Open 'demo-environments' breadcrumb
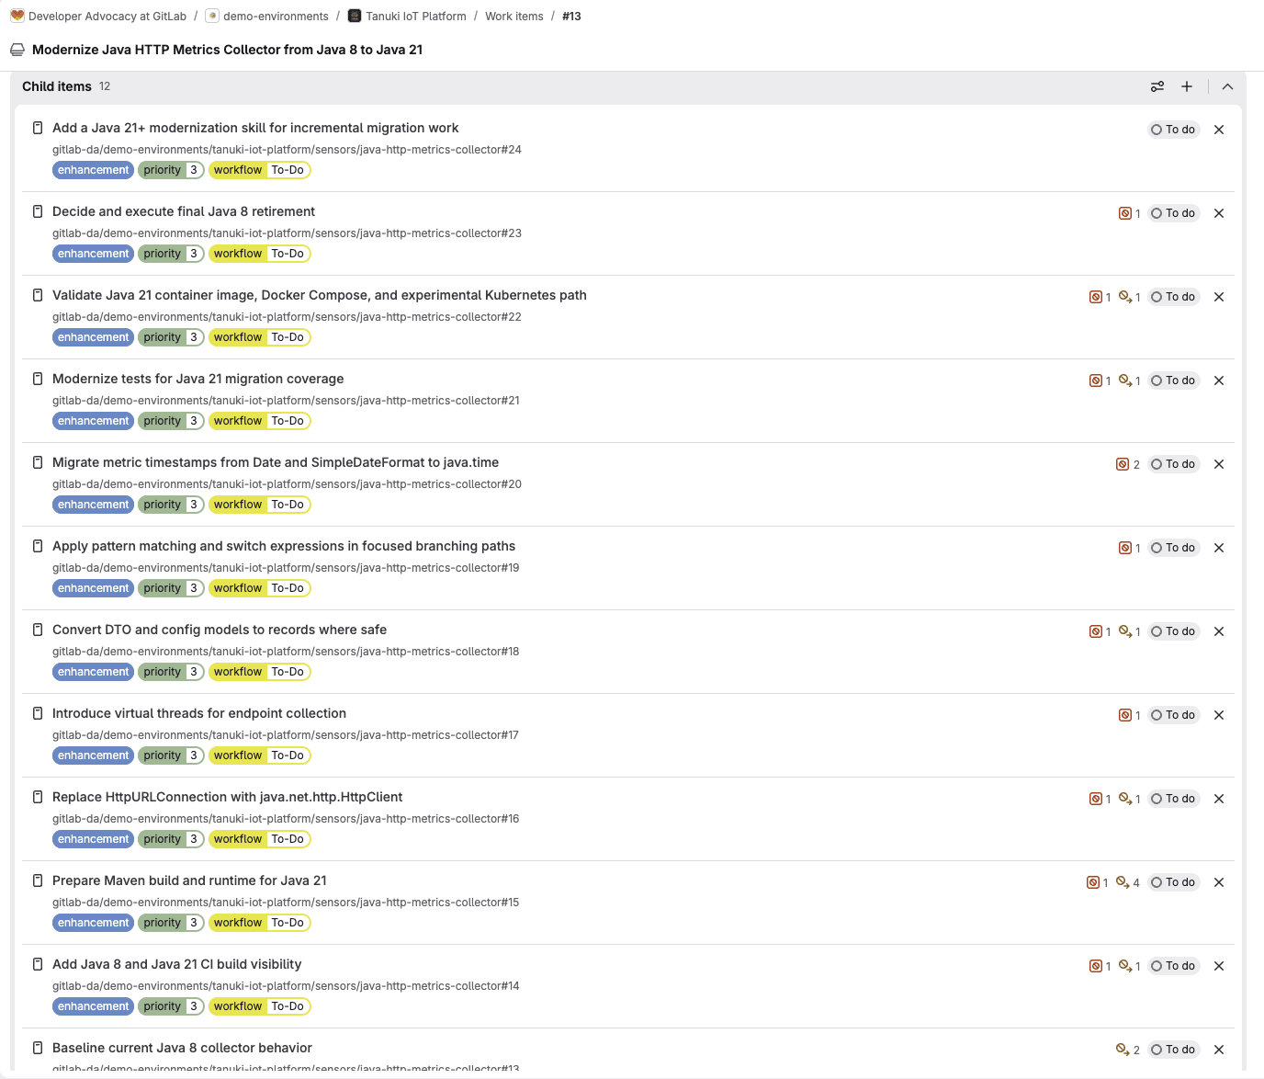This screenshot has width=1264, height=1079. click(276, 17)
